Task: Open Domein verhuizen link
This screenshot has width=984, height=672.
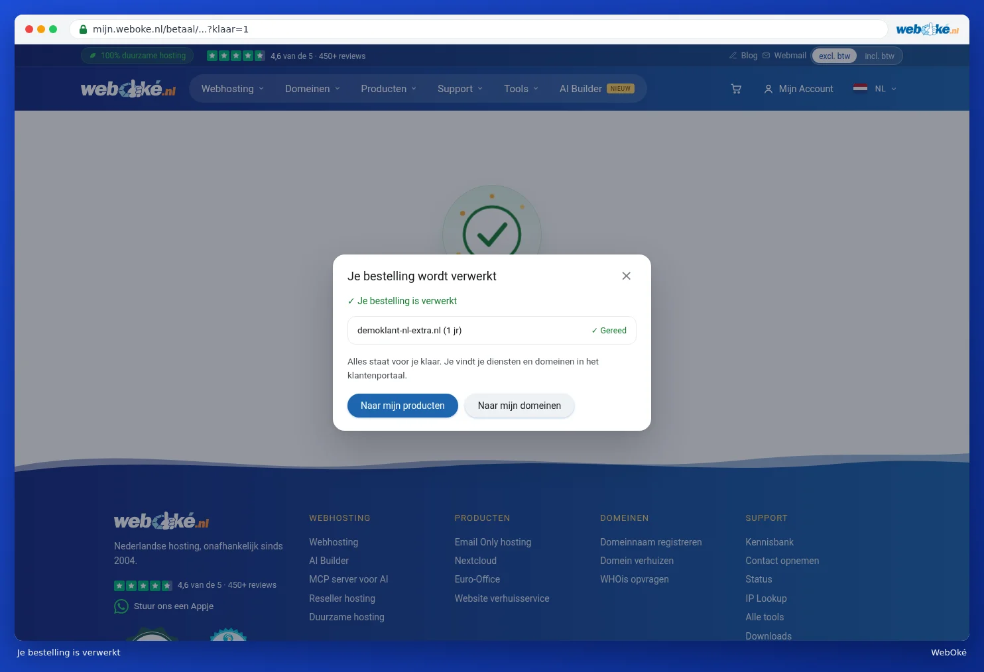Action: pos(637,561)
